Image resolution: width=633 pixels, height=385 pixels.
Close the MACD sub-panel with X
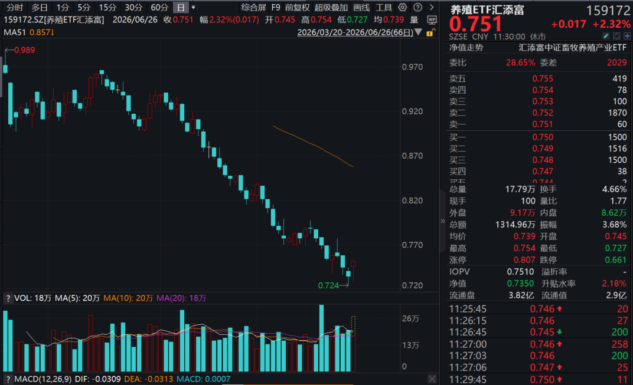coord(432,379)
